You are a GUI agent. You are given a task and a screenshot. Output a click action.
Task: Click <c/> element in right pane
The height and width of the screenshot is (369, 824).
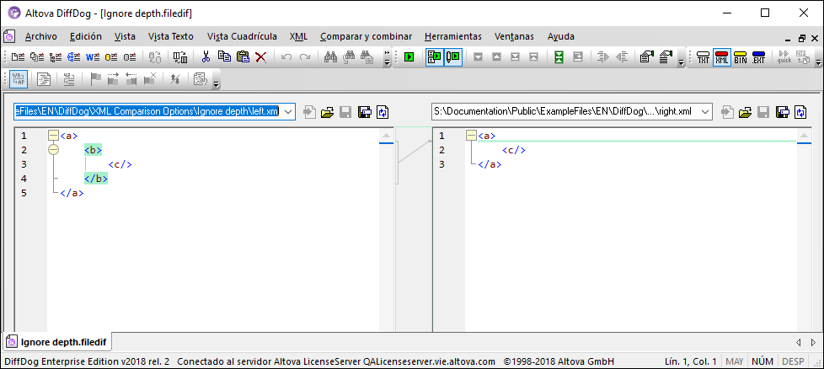513,150
